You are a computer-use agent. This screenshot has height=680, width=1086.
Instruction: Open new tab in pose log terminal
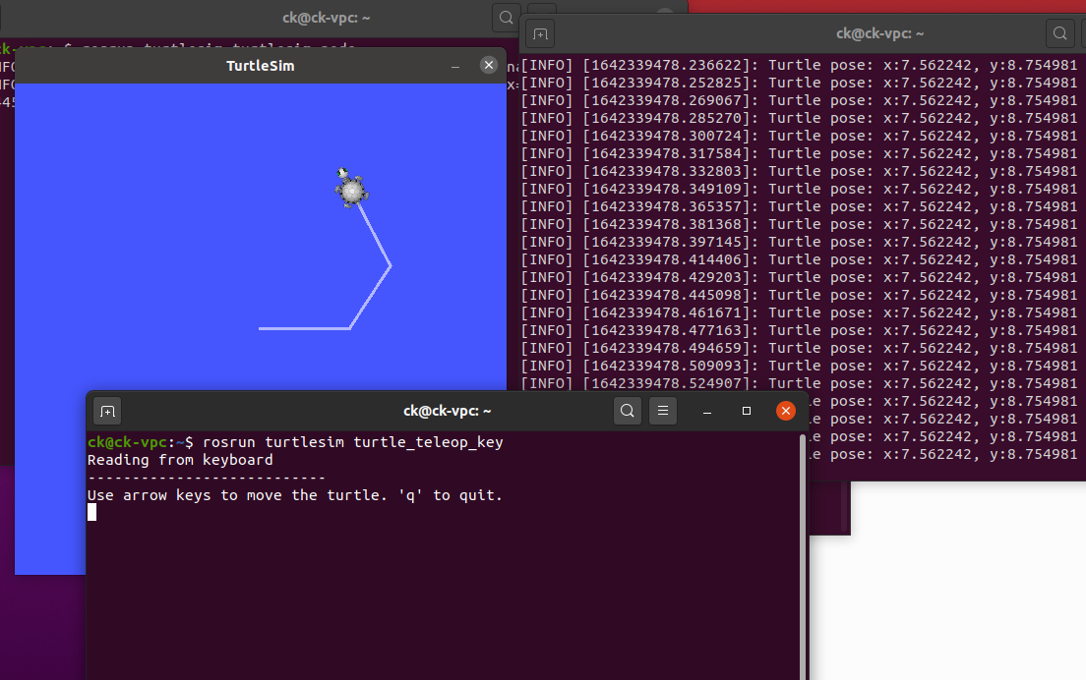click(540, 33)
